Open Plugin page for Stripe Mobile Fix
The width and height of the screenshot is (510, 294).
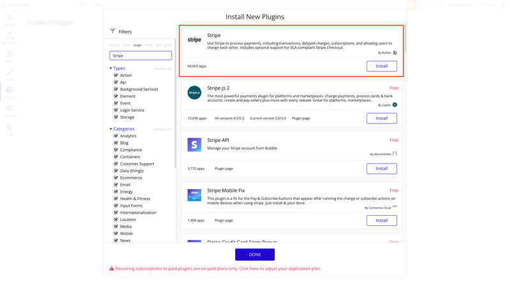pyautogui.click(x=224, y=220)
